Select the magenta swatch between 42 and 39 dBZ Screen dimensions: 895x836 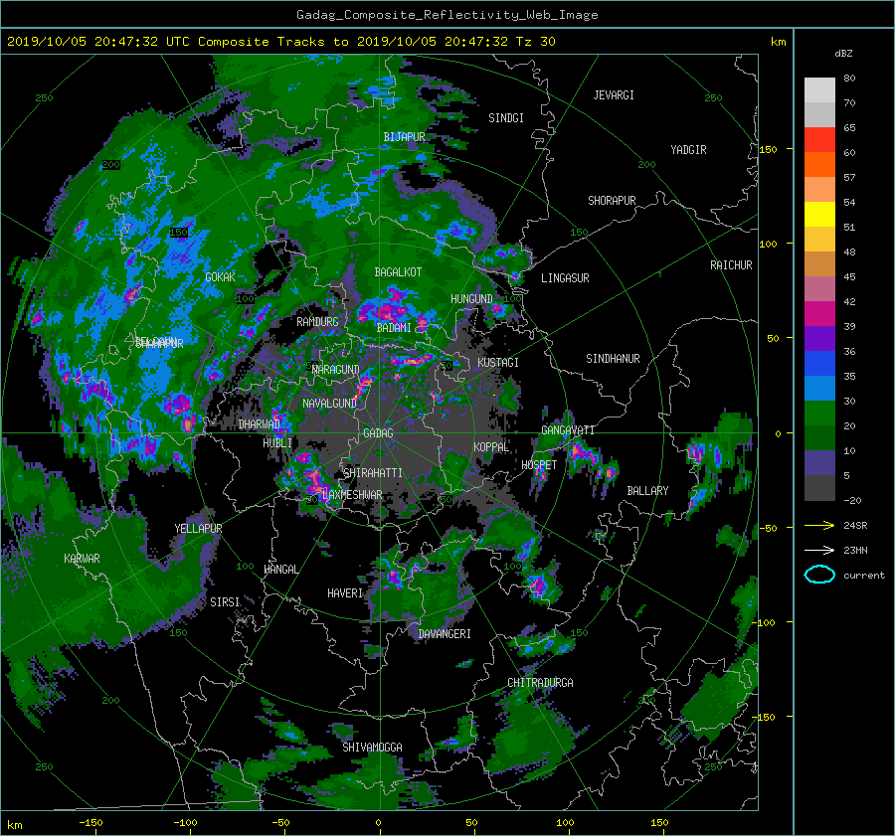tap(819, 313)
